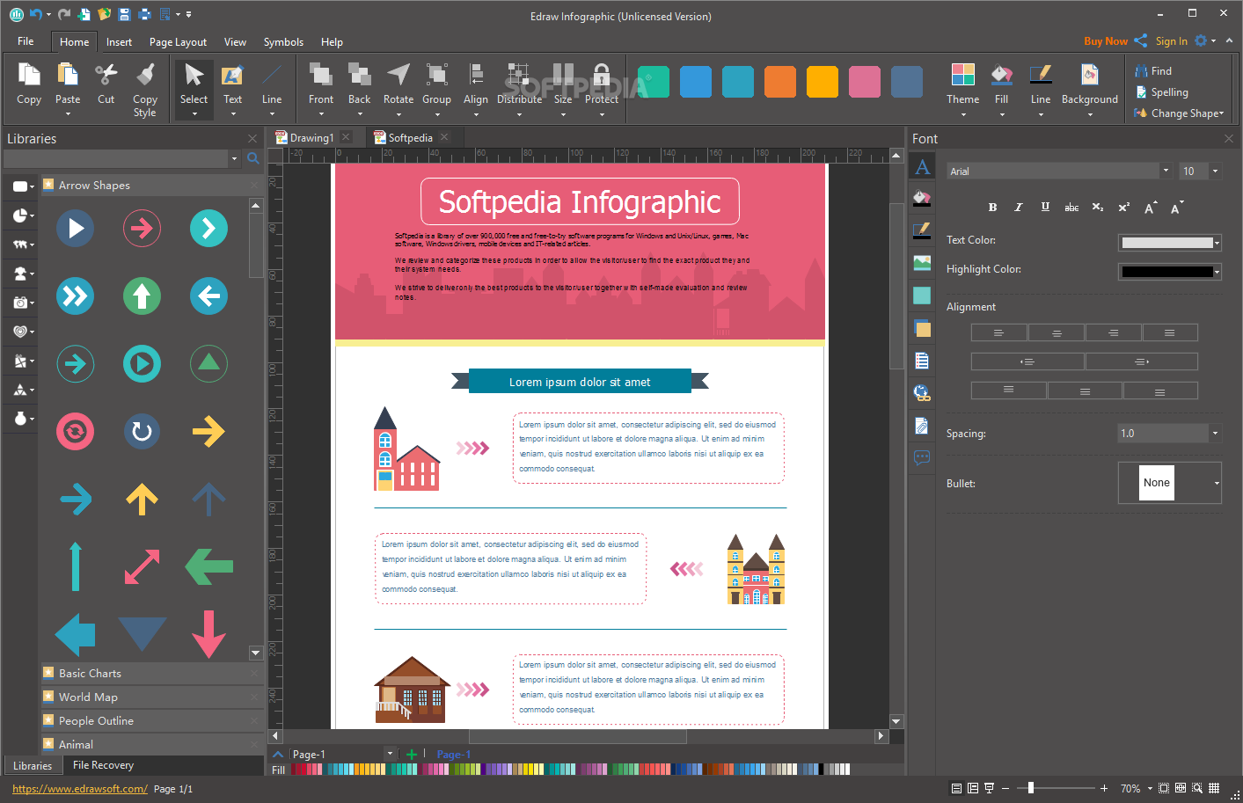Image resolution: width=1243 pixels, height=803 pixels.
Task: Set text alignment to left
Action: click(998, 332)
